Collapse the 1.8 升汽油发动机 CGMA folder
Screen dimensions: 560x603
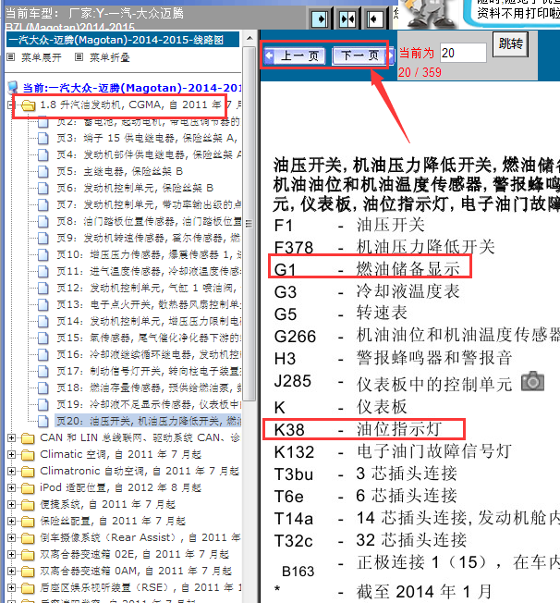11,105
